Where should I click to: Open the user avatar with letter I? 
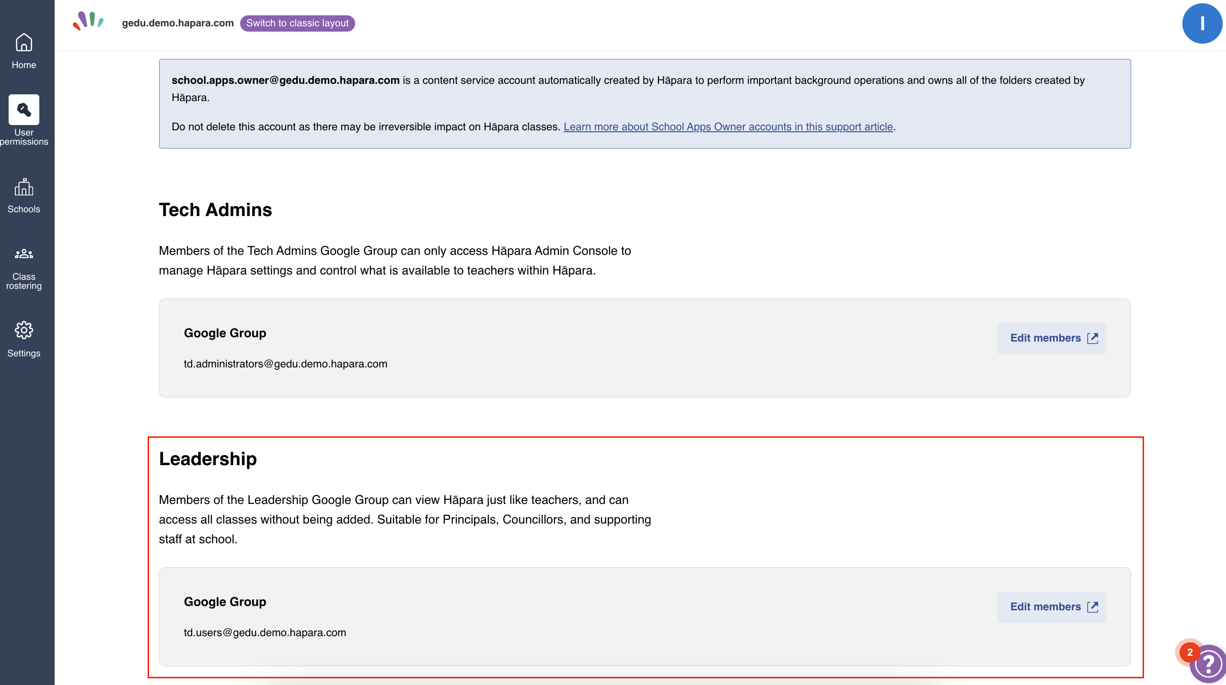(1202, 23)
